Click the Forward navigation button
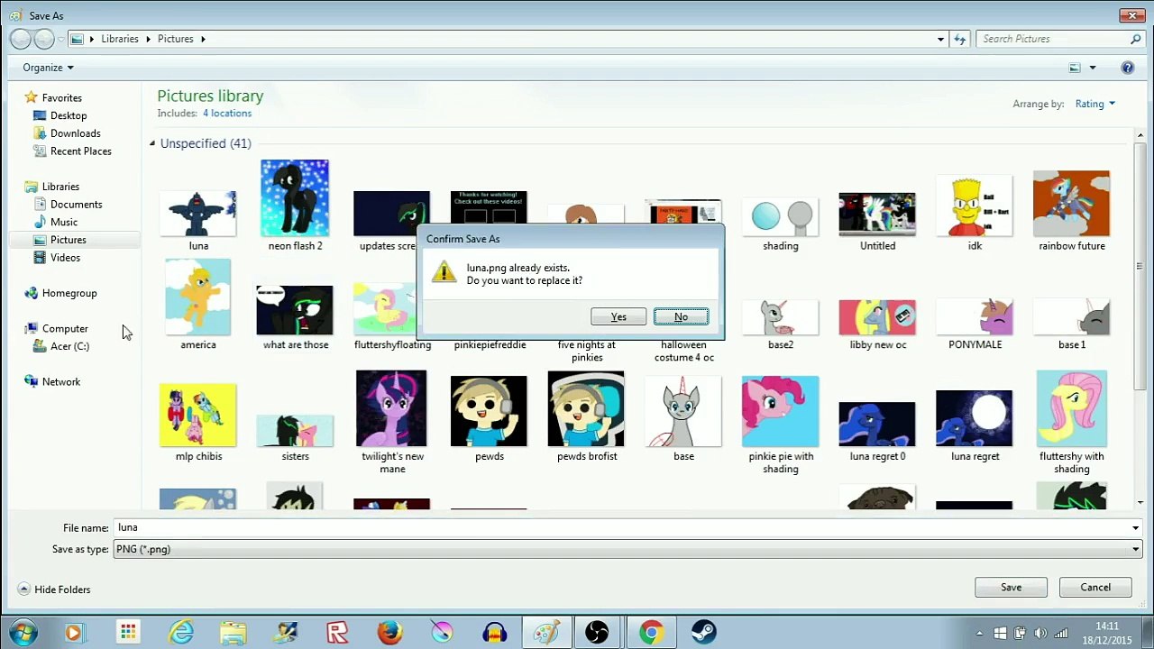Image resolution: width=1154 pixels, height=649 pixels. pos(43,39)
